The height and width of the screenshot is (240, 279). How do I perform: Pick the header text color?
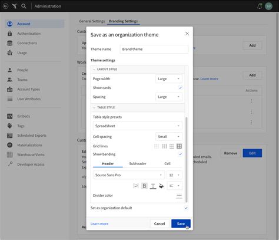(x=153, y=186)
